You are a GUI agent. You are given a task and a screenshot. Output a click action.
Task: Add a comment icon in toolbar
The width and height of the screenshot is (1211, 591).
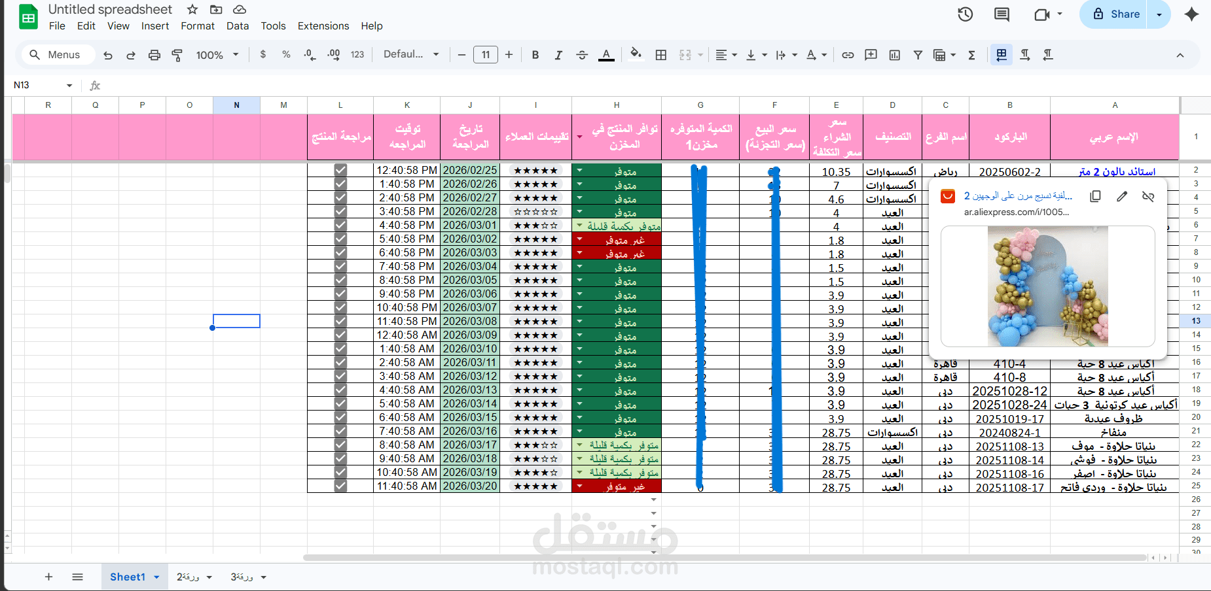click(871, 55)
